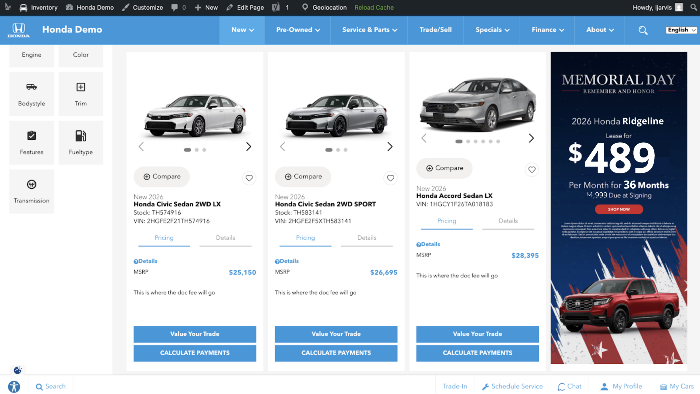This screenshot has height=394, width=700.
Task: Expand the Specials navigation menu
Action: coord(492,30)
